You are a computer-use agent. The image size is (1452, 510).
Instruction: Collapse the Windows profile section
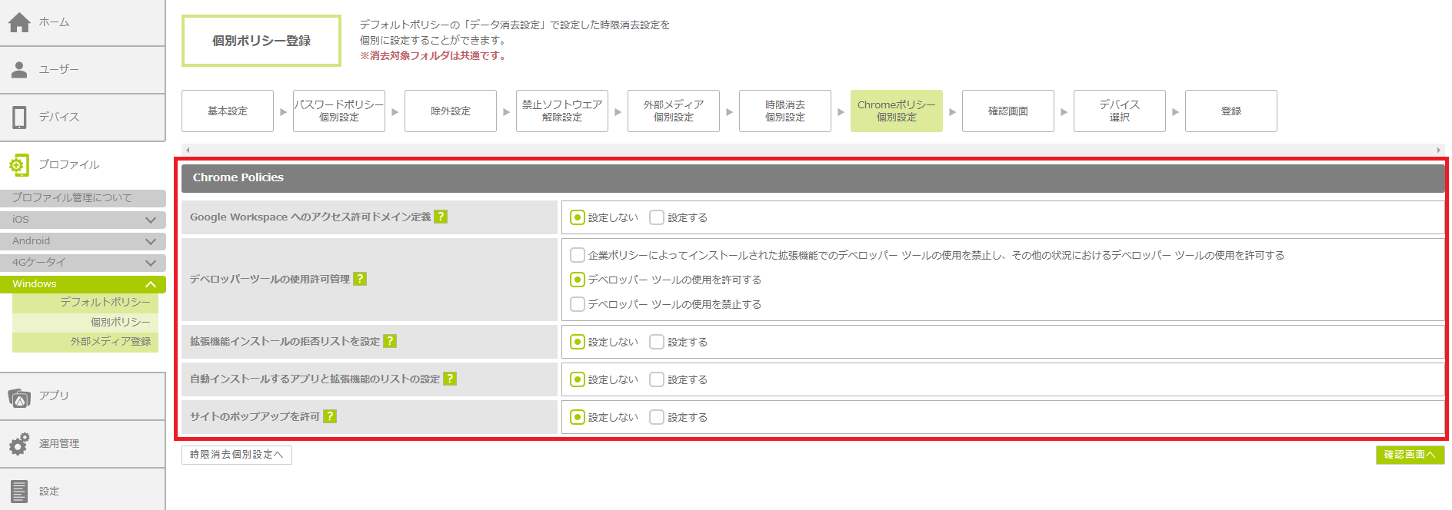pyautogui.click(x=151, y=284)
